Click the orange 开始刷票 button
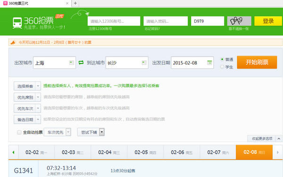 point(257,62)
